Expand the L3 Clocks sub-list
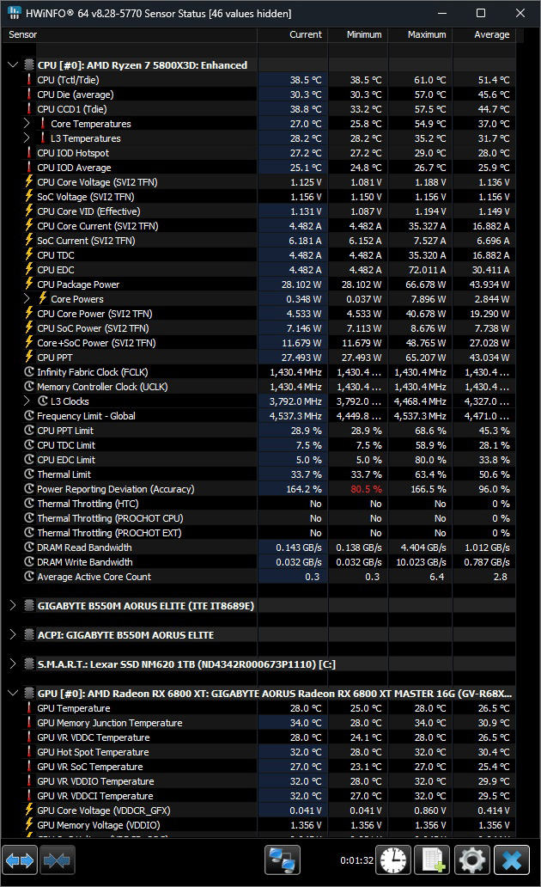 (27, 401)
